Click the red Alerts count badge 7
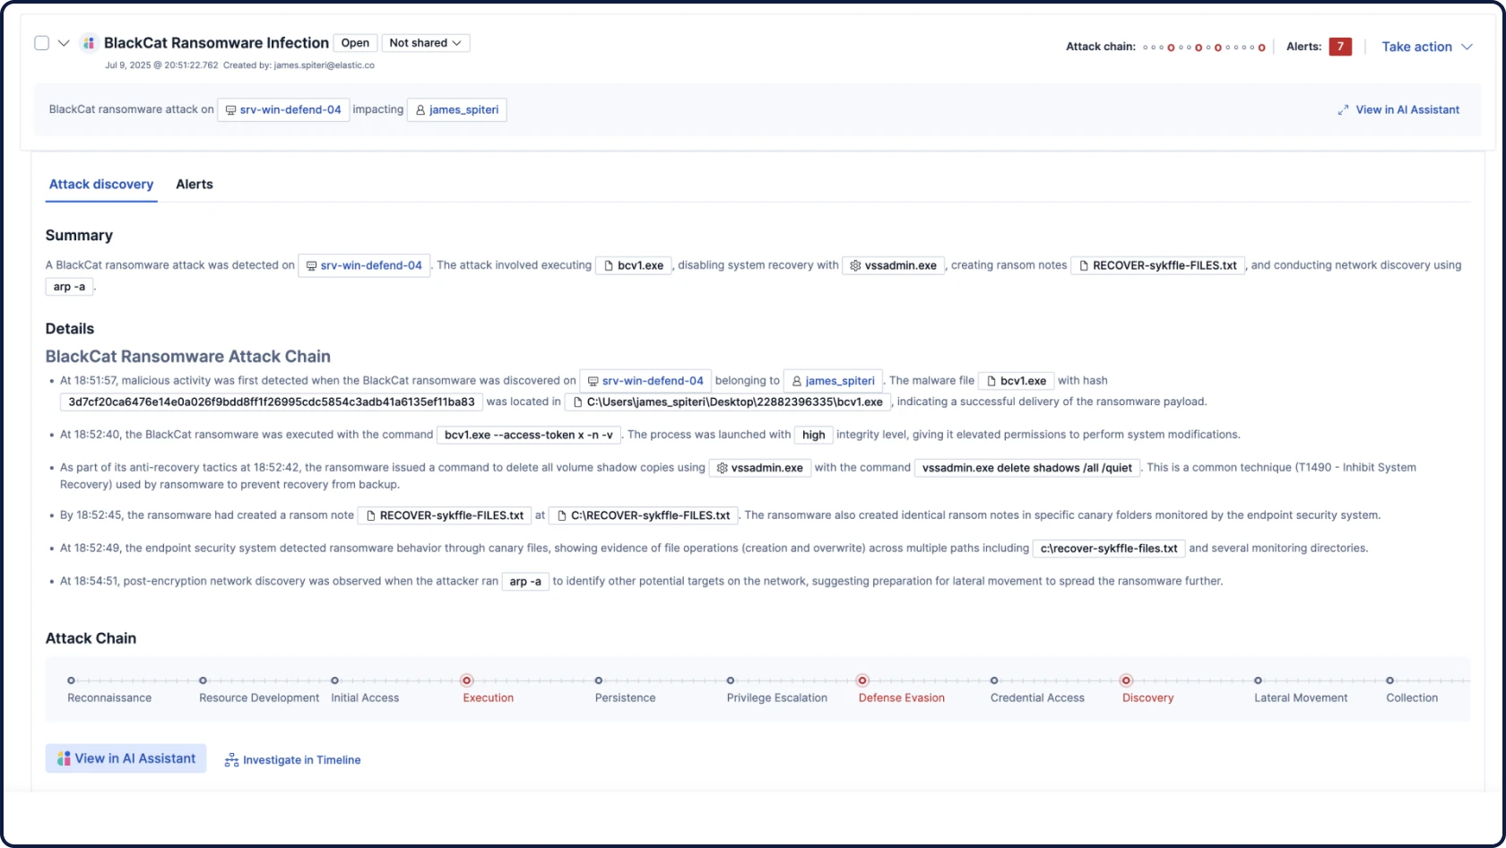Screen dimensions: 1506x848 [1340, 47]
